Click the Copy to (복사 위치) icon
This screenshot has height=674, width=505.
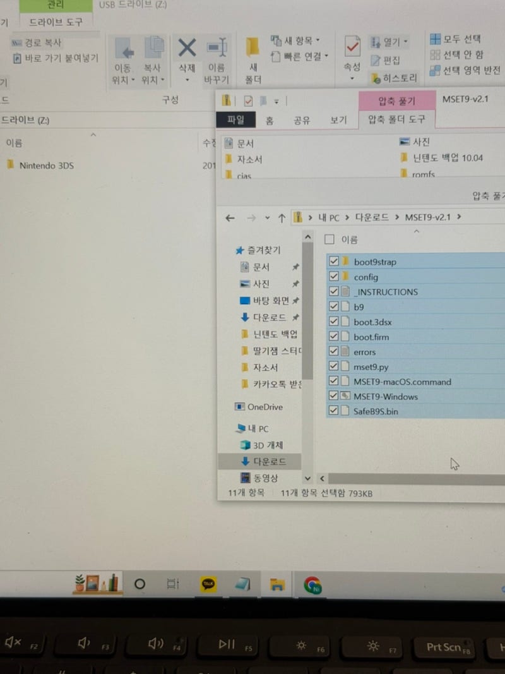(153, 47)
